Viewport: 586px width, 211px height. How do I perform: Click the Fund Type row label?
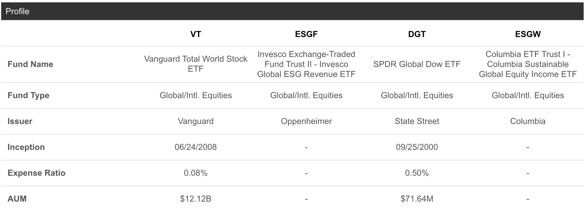click(x=28, y=95)
